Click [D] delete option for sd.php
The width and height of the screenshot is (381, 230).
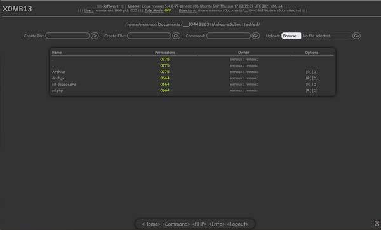(x=315, y=90)
